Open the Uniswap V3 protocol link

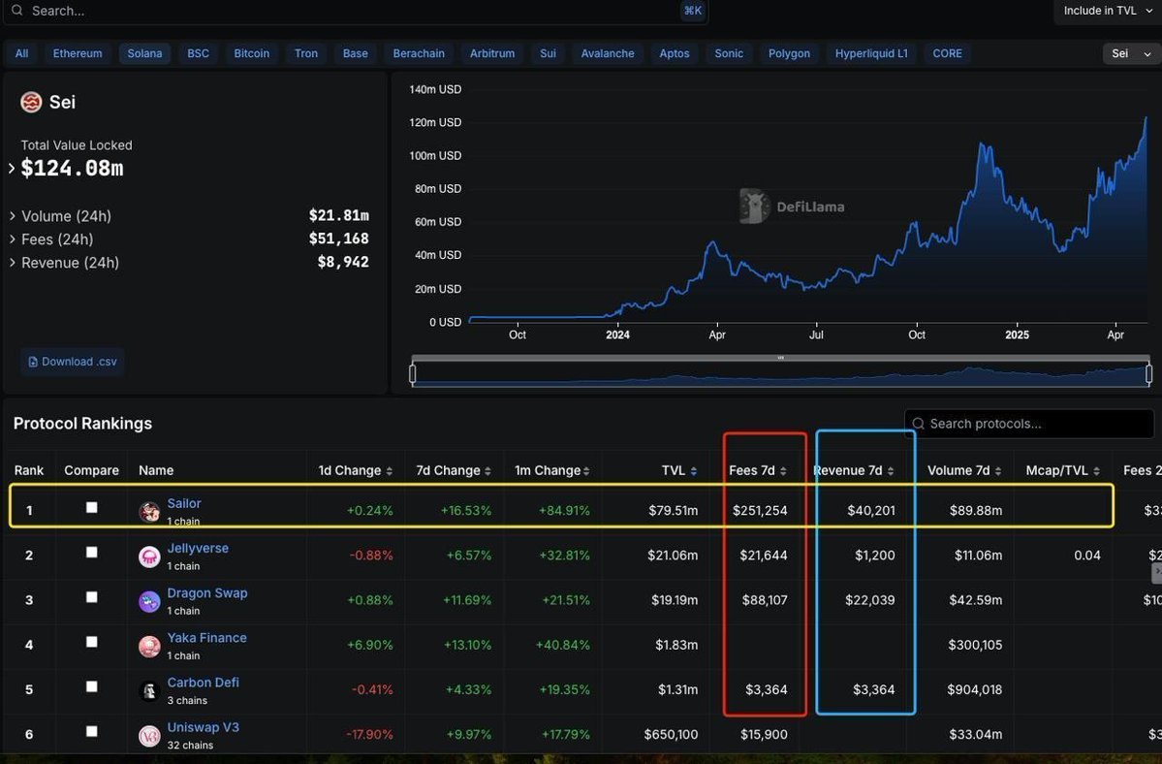[204, 727]
